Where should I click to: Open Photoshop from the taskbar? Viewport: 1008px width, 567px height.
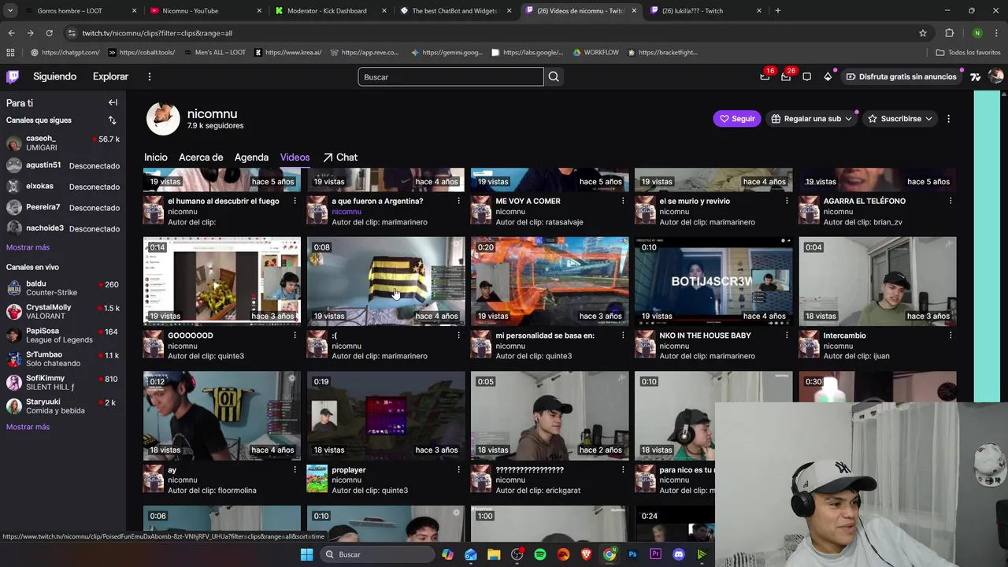(632, 554)
